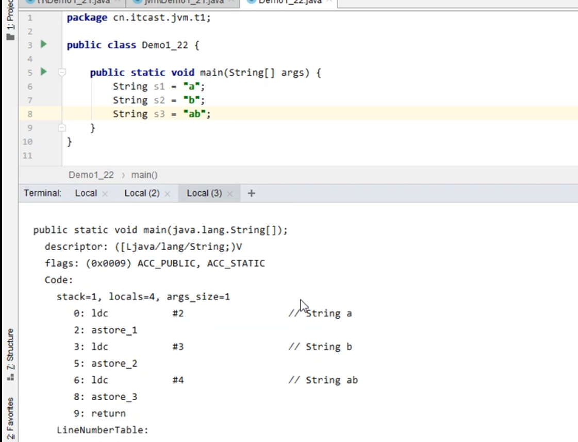Click the package name cn.itcast.jvm.t1

click(x=159, y=18)
